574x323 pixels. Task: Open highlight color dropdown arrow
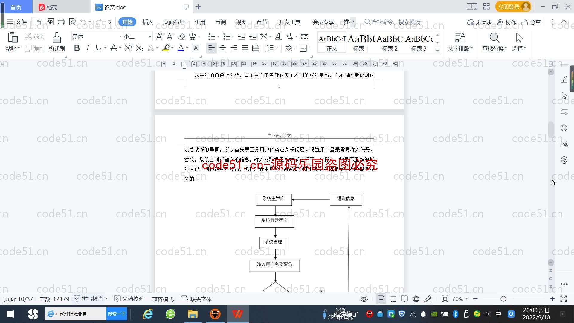coord(172,48)
